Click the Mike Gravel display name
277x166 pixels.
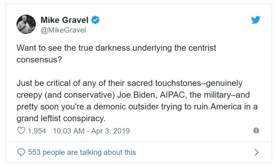(x=64, y=20)
